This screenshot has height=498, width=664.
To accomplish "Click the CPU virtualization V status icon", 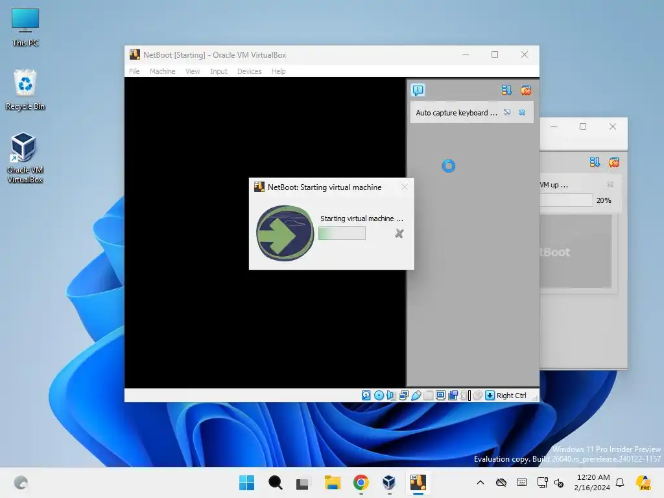I will pos(466,395).
